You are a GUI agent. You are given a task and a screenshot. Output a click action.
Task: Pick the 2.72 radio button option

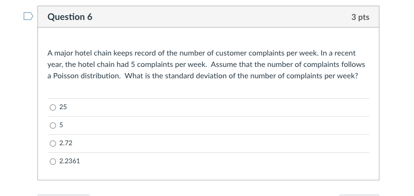coord(53,143)
